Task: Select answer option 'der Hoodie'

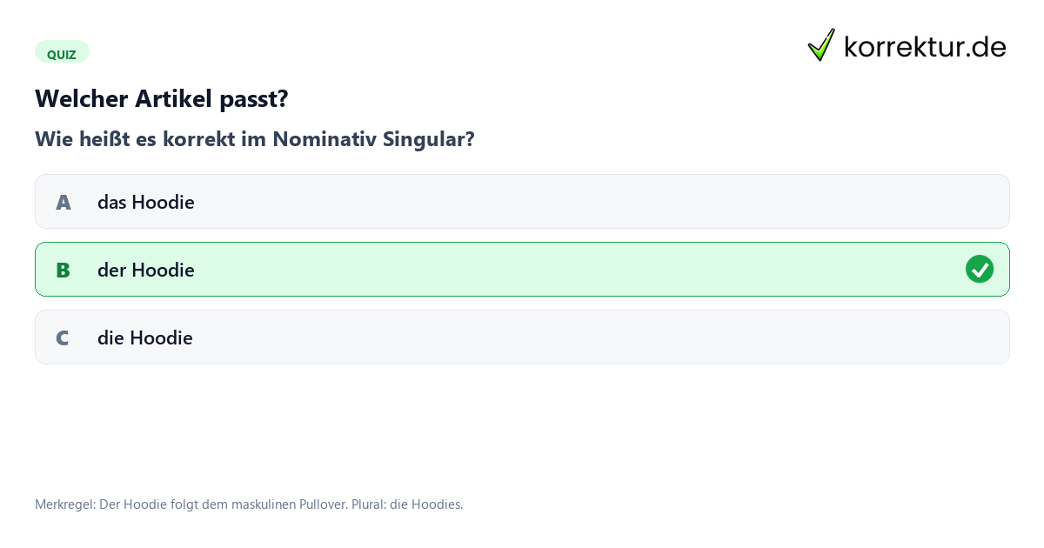Action: tap(522, 270)
